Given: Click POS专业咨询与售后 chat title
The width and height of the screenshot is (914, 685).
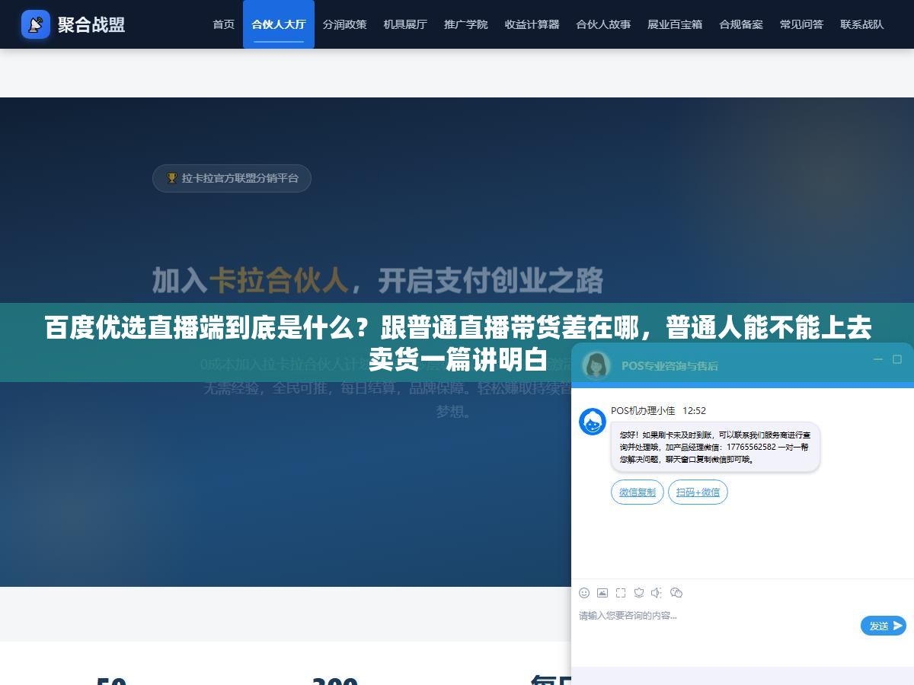Looking at the screenshot, I should pyautogui.click(x=670, y=365).
